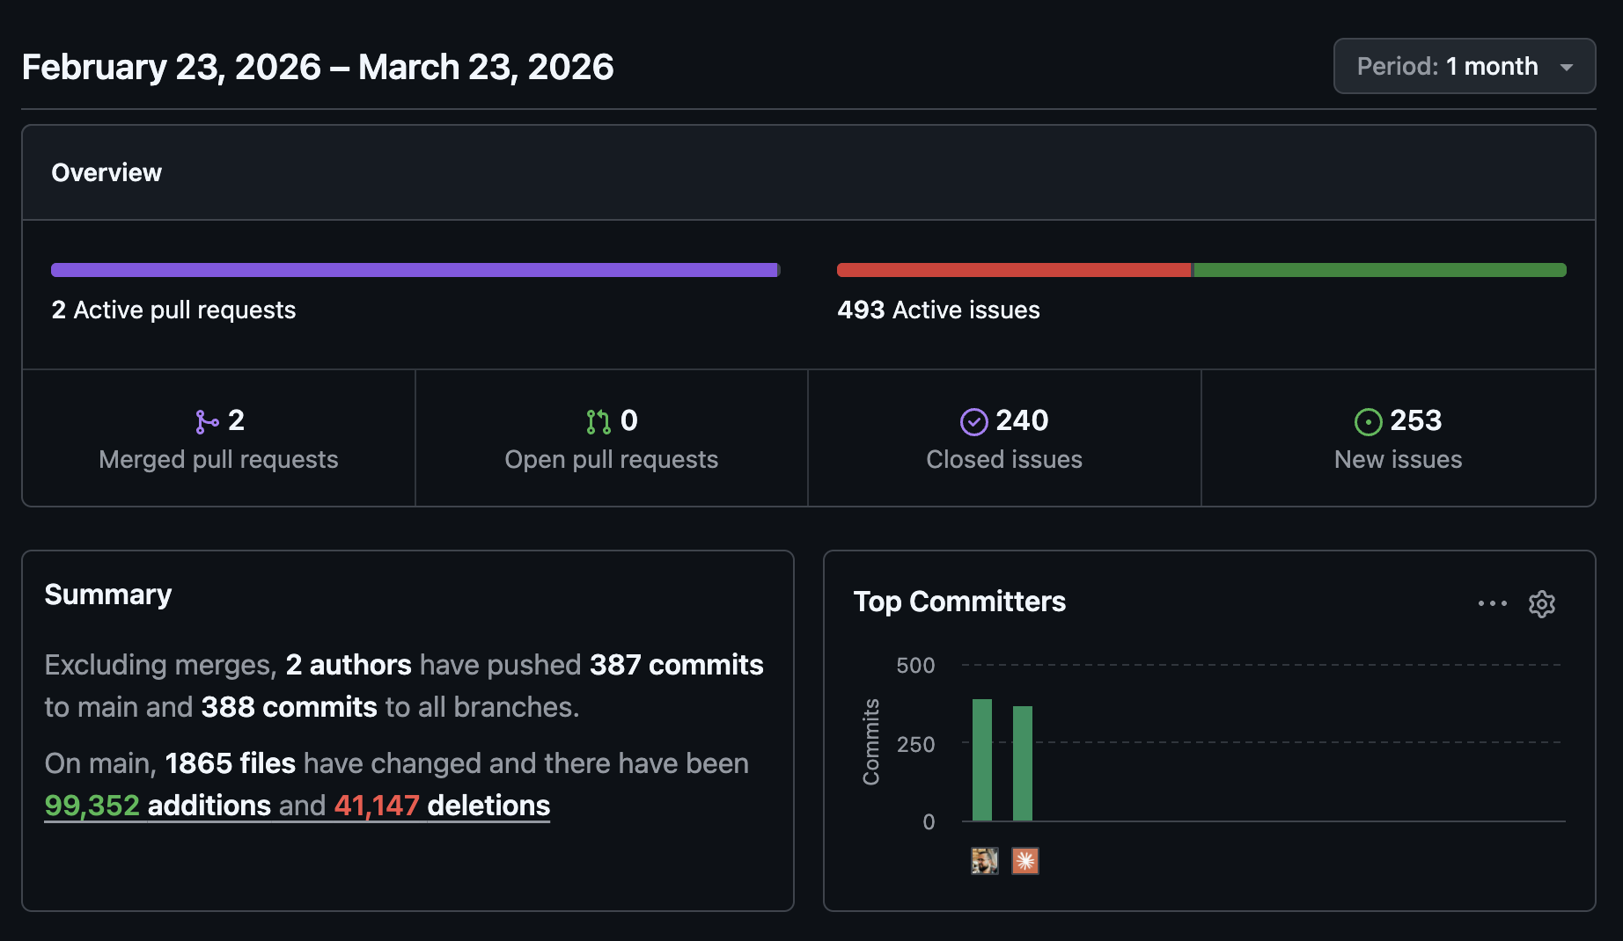The height and width of the screenshot is (941, 1623).
Task: Click the new issues circle icon
Action: 1368,422
